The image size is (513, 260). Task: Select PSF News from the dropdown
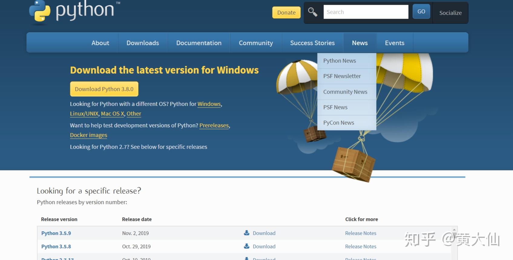(347, 107)
